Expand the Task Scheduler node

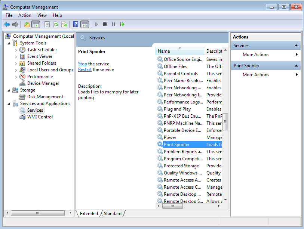16,50
